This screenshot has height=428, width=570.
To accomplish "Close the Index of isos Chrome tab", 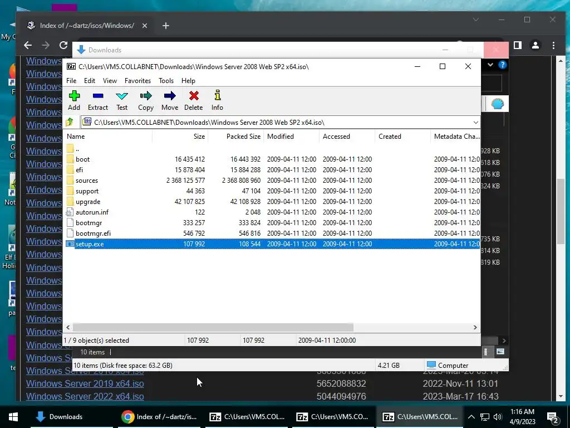I will [x=145, y=26].
